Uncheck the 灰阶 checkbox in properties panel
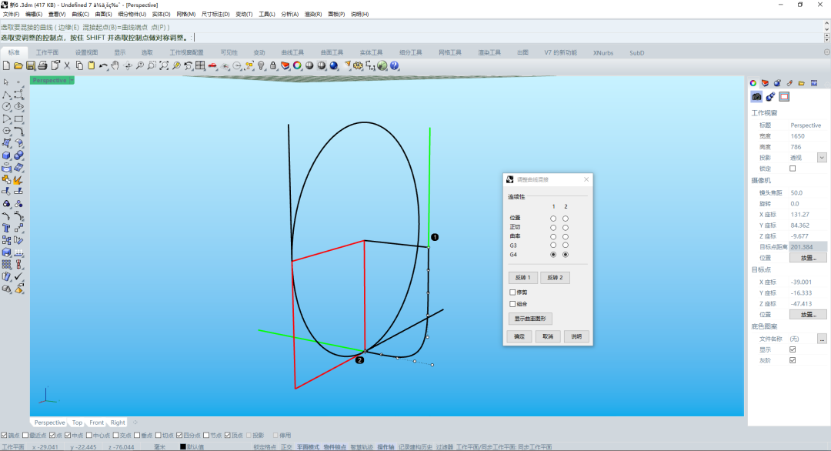 793,359
